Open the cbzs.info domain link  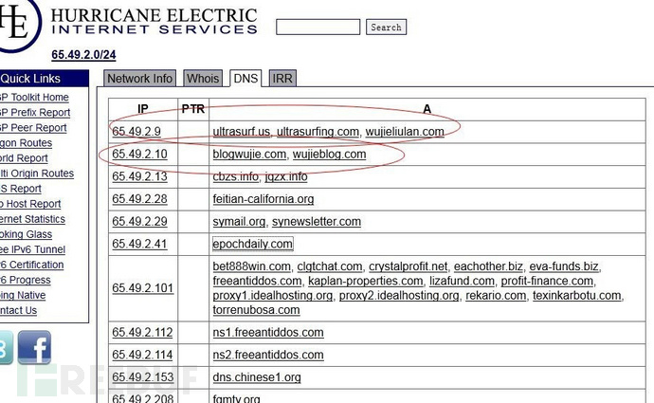236,176
